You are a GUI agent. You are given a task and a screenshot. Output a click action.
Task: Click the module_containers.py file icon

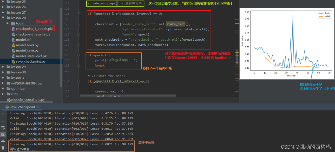point(9,99)
